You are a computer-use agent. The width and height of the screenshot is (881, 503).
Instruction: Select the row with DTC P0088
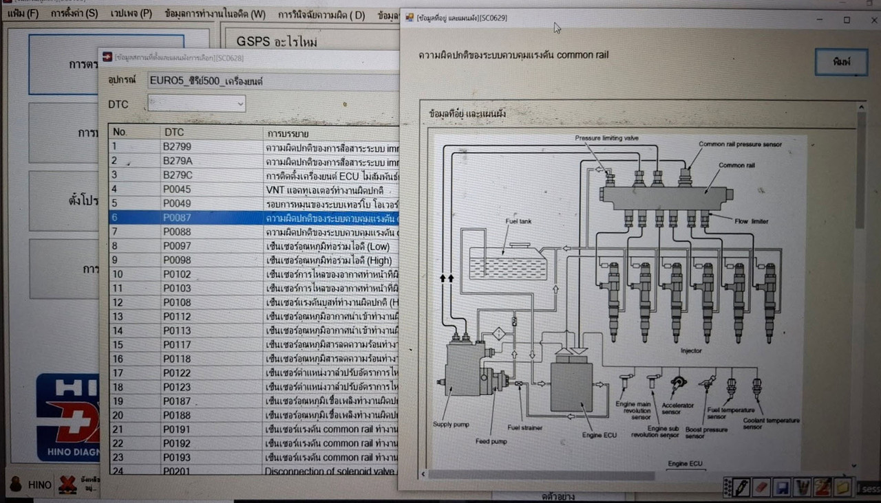pyautogui.click(x=254, y=232)
